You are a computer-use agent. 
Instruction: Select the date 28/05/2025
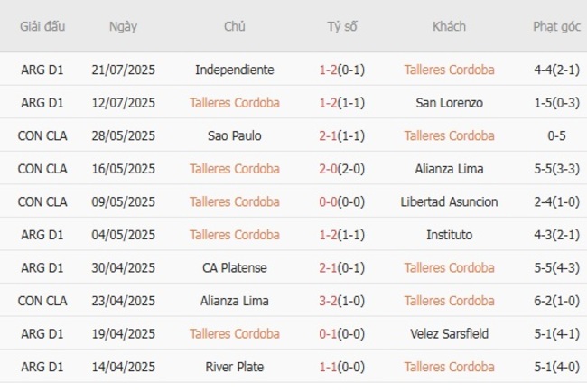pyautogui.click(x=123, y=135)
